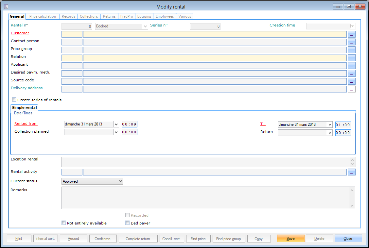Open the Collections tab
Screen dimensions: 369x248
[x=89, y=16]
